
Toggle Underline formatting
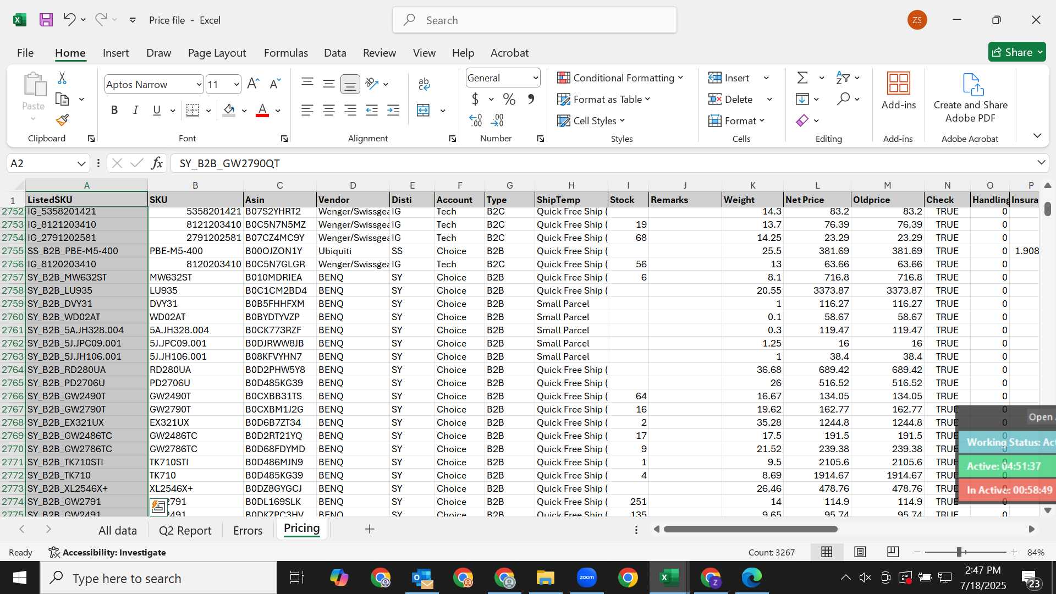pyautogui.click(x=157, y=110)
